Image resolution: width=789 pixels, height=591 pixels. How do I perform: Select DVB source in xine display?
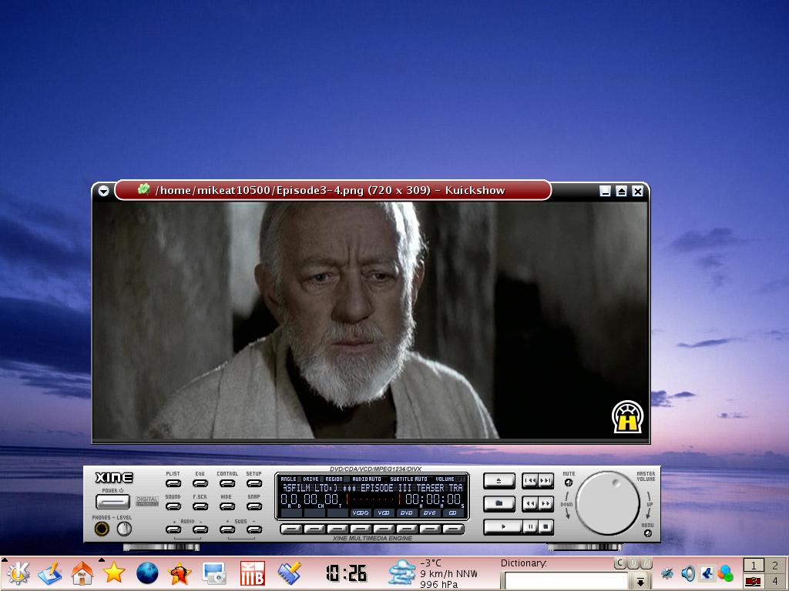pyautogui.click(x=430, y=513)
